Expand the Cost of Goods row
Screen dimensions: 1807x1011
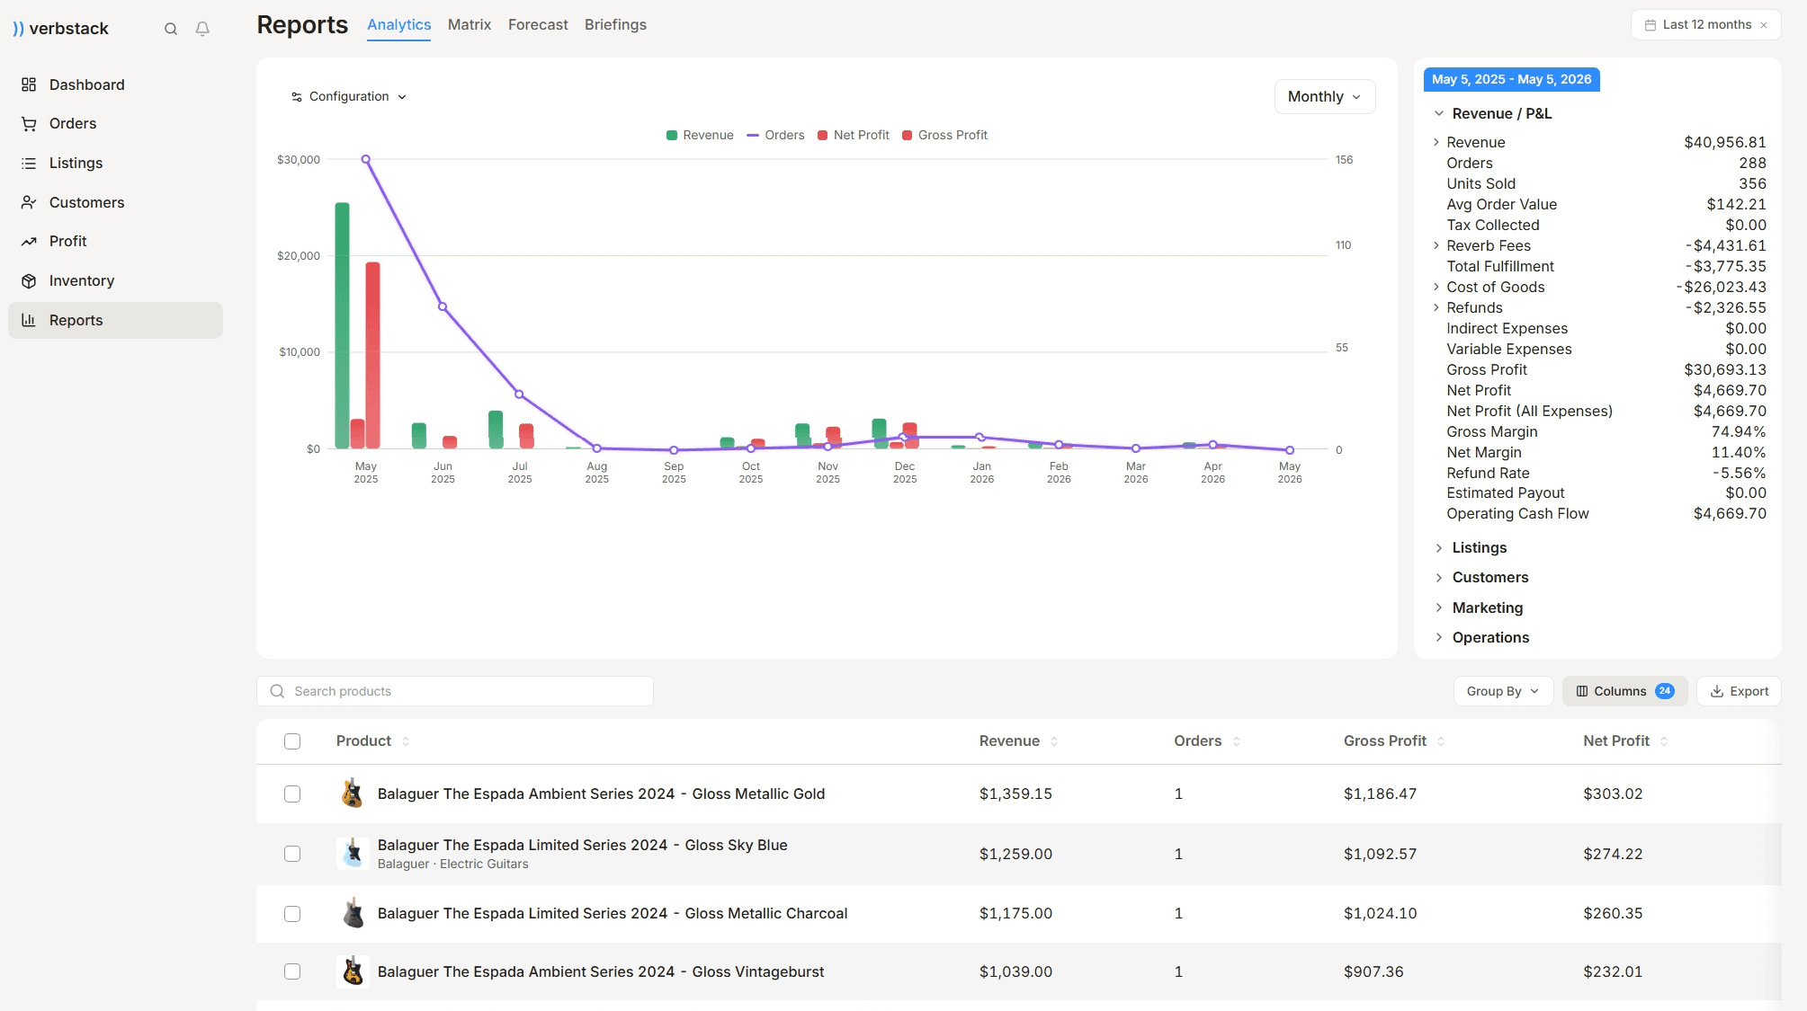click(1436, 287)
